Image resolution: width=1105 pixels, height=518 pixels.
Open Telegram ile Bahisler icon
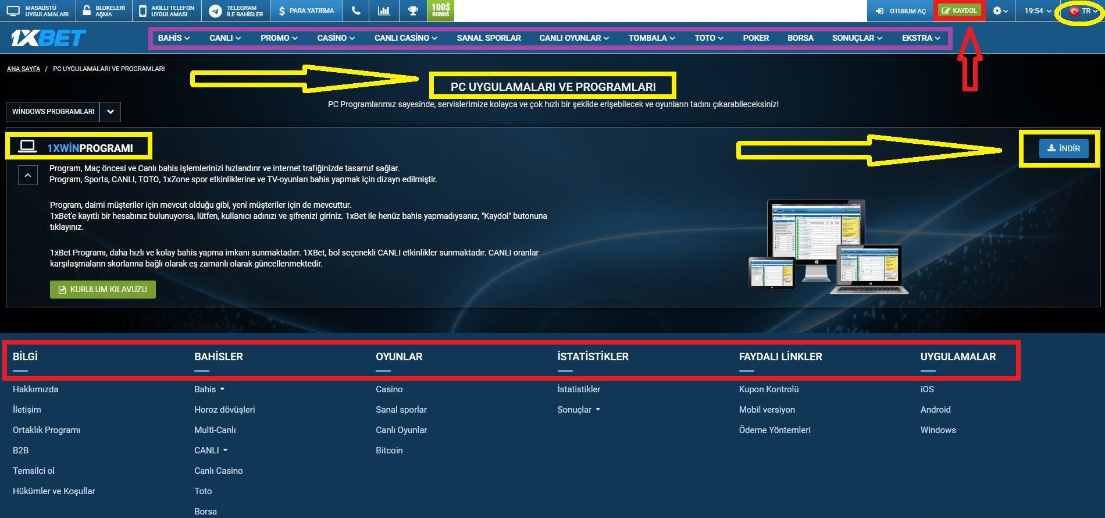point(215,10)
